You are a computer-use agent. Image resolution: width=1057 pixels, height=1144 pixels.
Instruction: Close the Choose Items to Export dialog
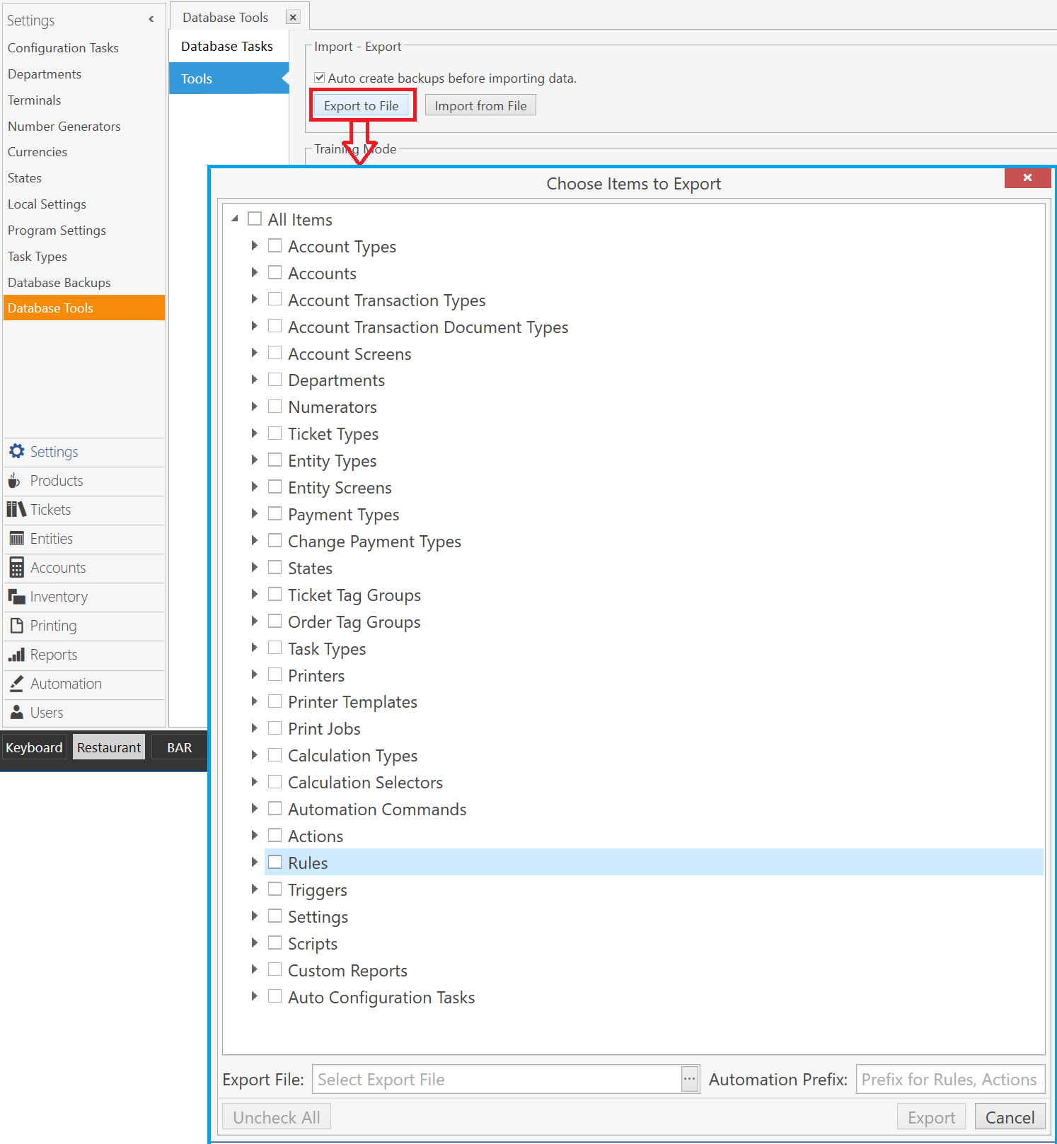1027,177
